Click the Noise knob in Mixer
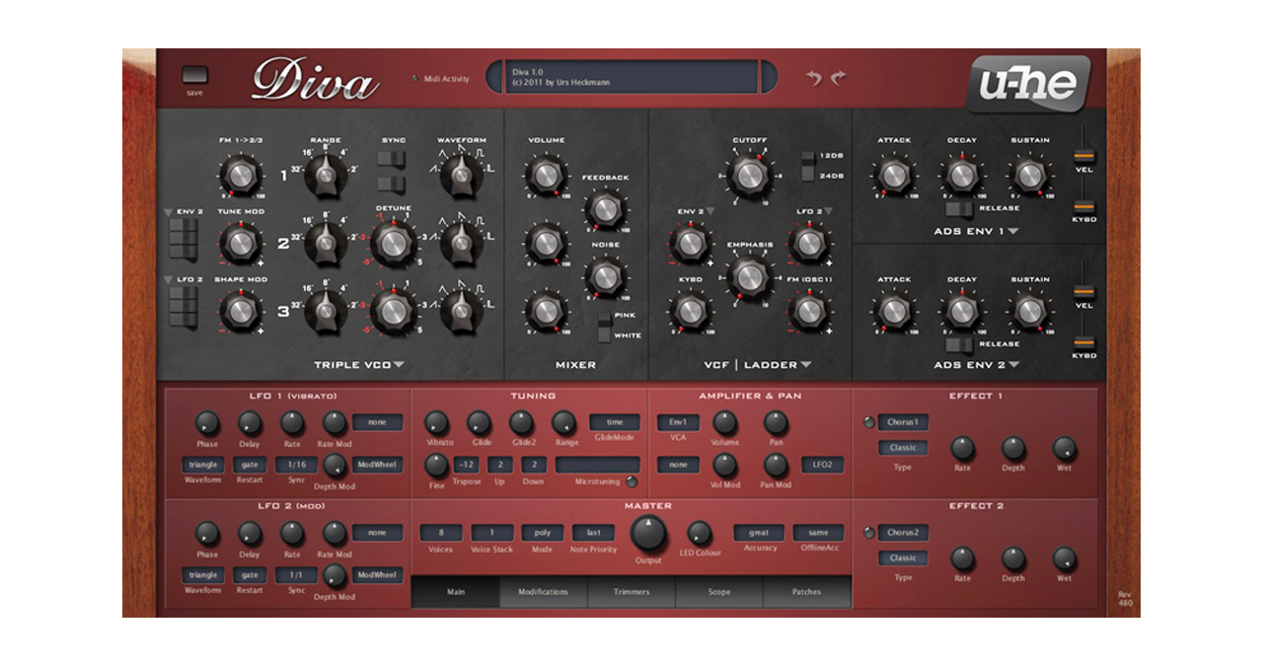1263x666 pixels. [x=605, y=278]
